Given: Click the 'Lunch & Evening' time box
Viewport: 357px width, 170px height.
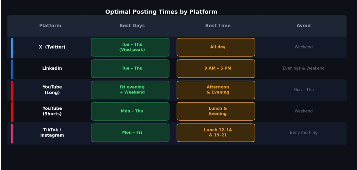Looking at the screenshot, I should 216,111.
